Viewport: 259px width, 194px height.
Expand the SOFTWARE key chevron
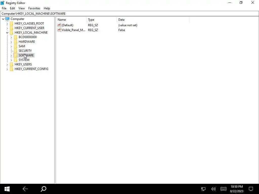click(x=11, y=55)
